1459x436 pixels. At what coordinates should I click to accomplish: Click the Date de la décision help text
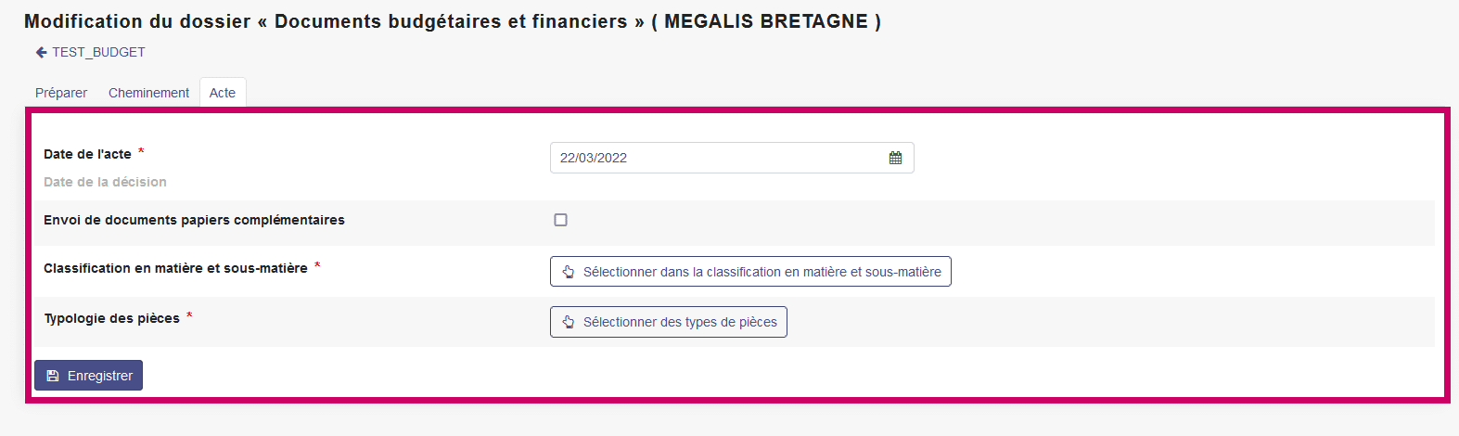point(105,182)
